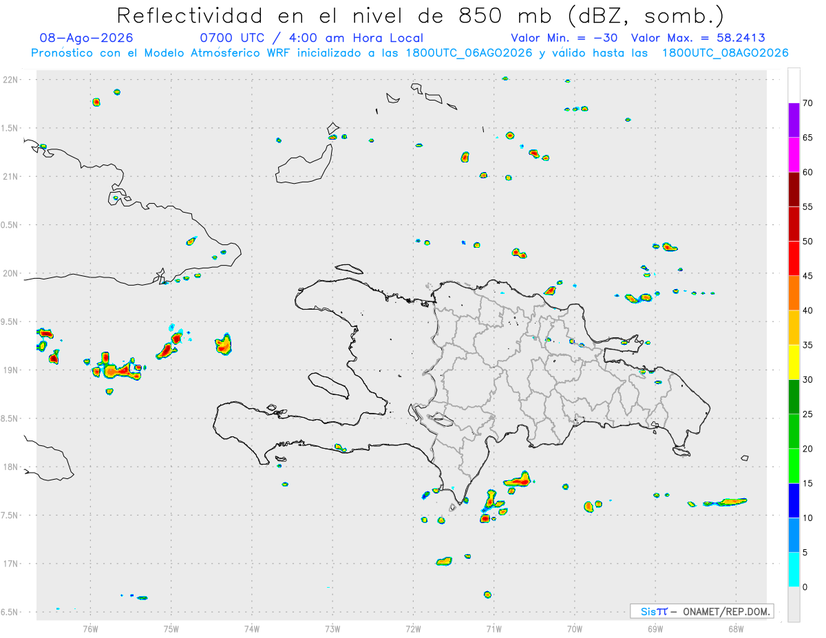This screenshot has height=638, width=826.
Task: Click the colorbar value label '5'
Action: (805, 553)
